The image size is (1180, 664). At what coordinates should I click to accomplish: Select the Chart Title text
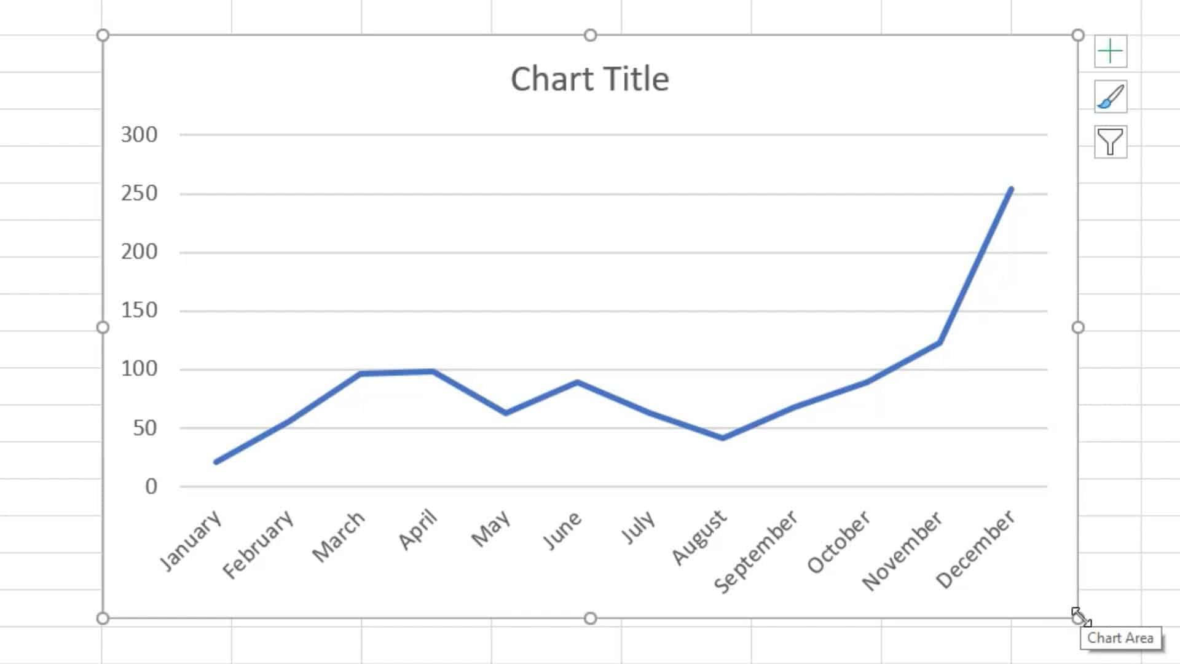click(590, 79)
